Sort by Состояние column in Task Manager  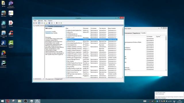point(149,37)
